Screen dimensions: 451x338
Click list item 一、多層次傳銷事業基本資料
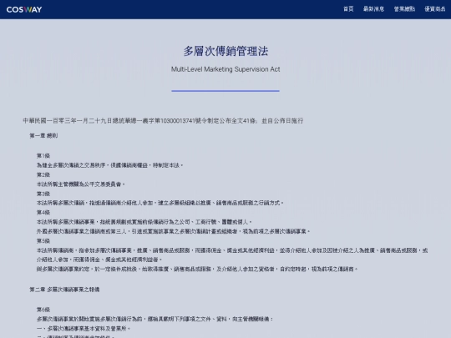[84, 329]
